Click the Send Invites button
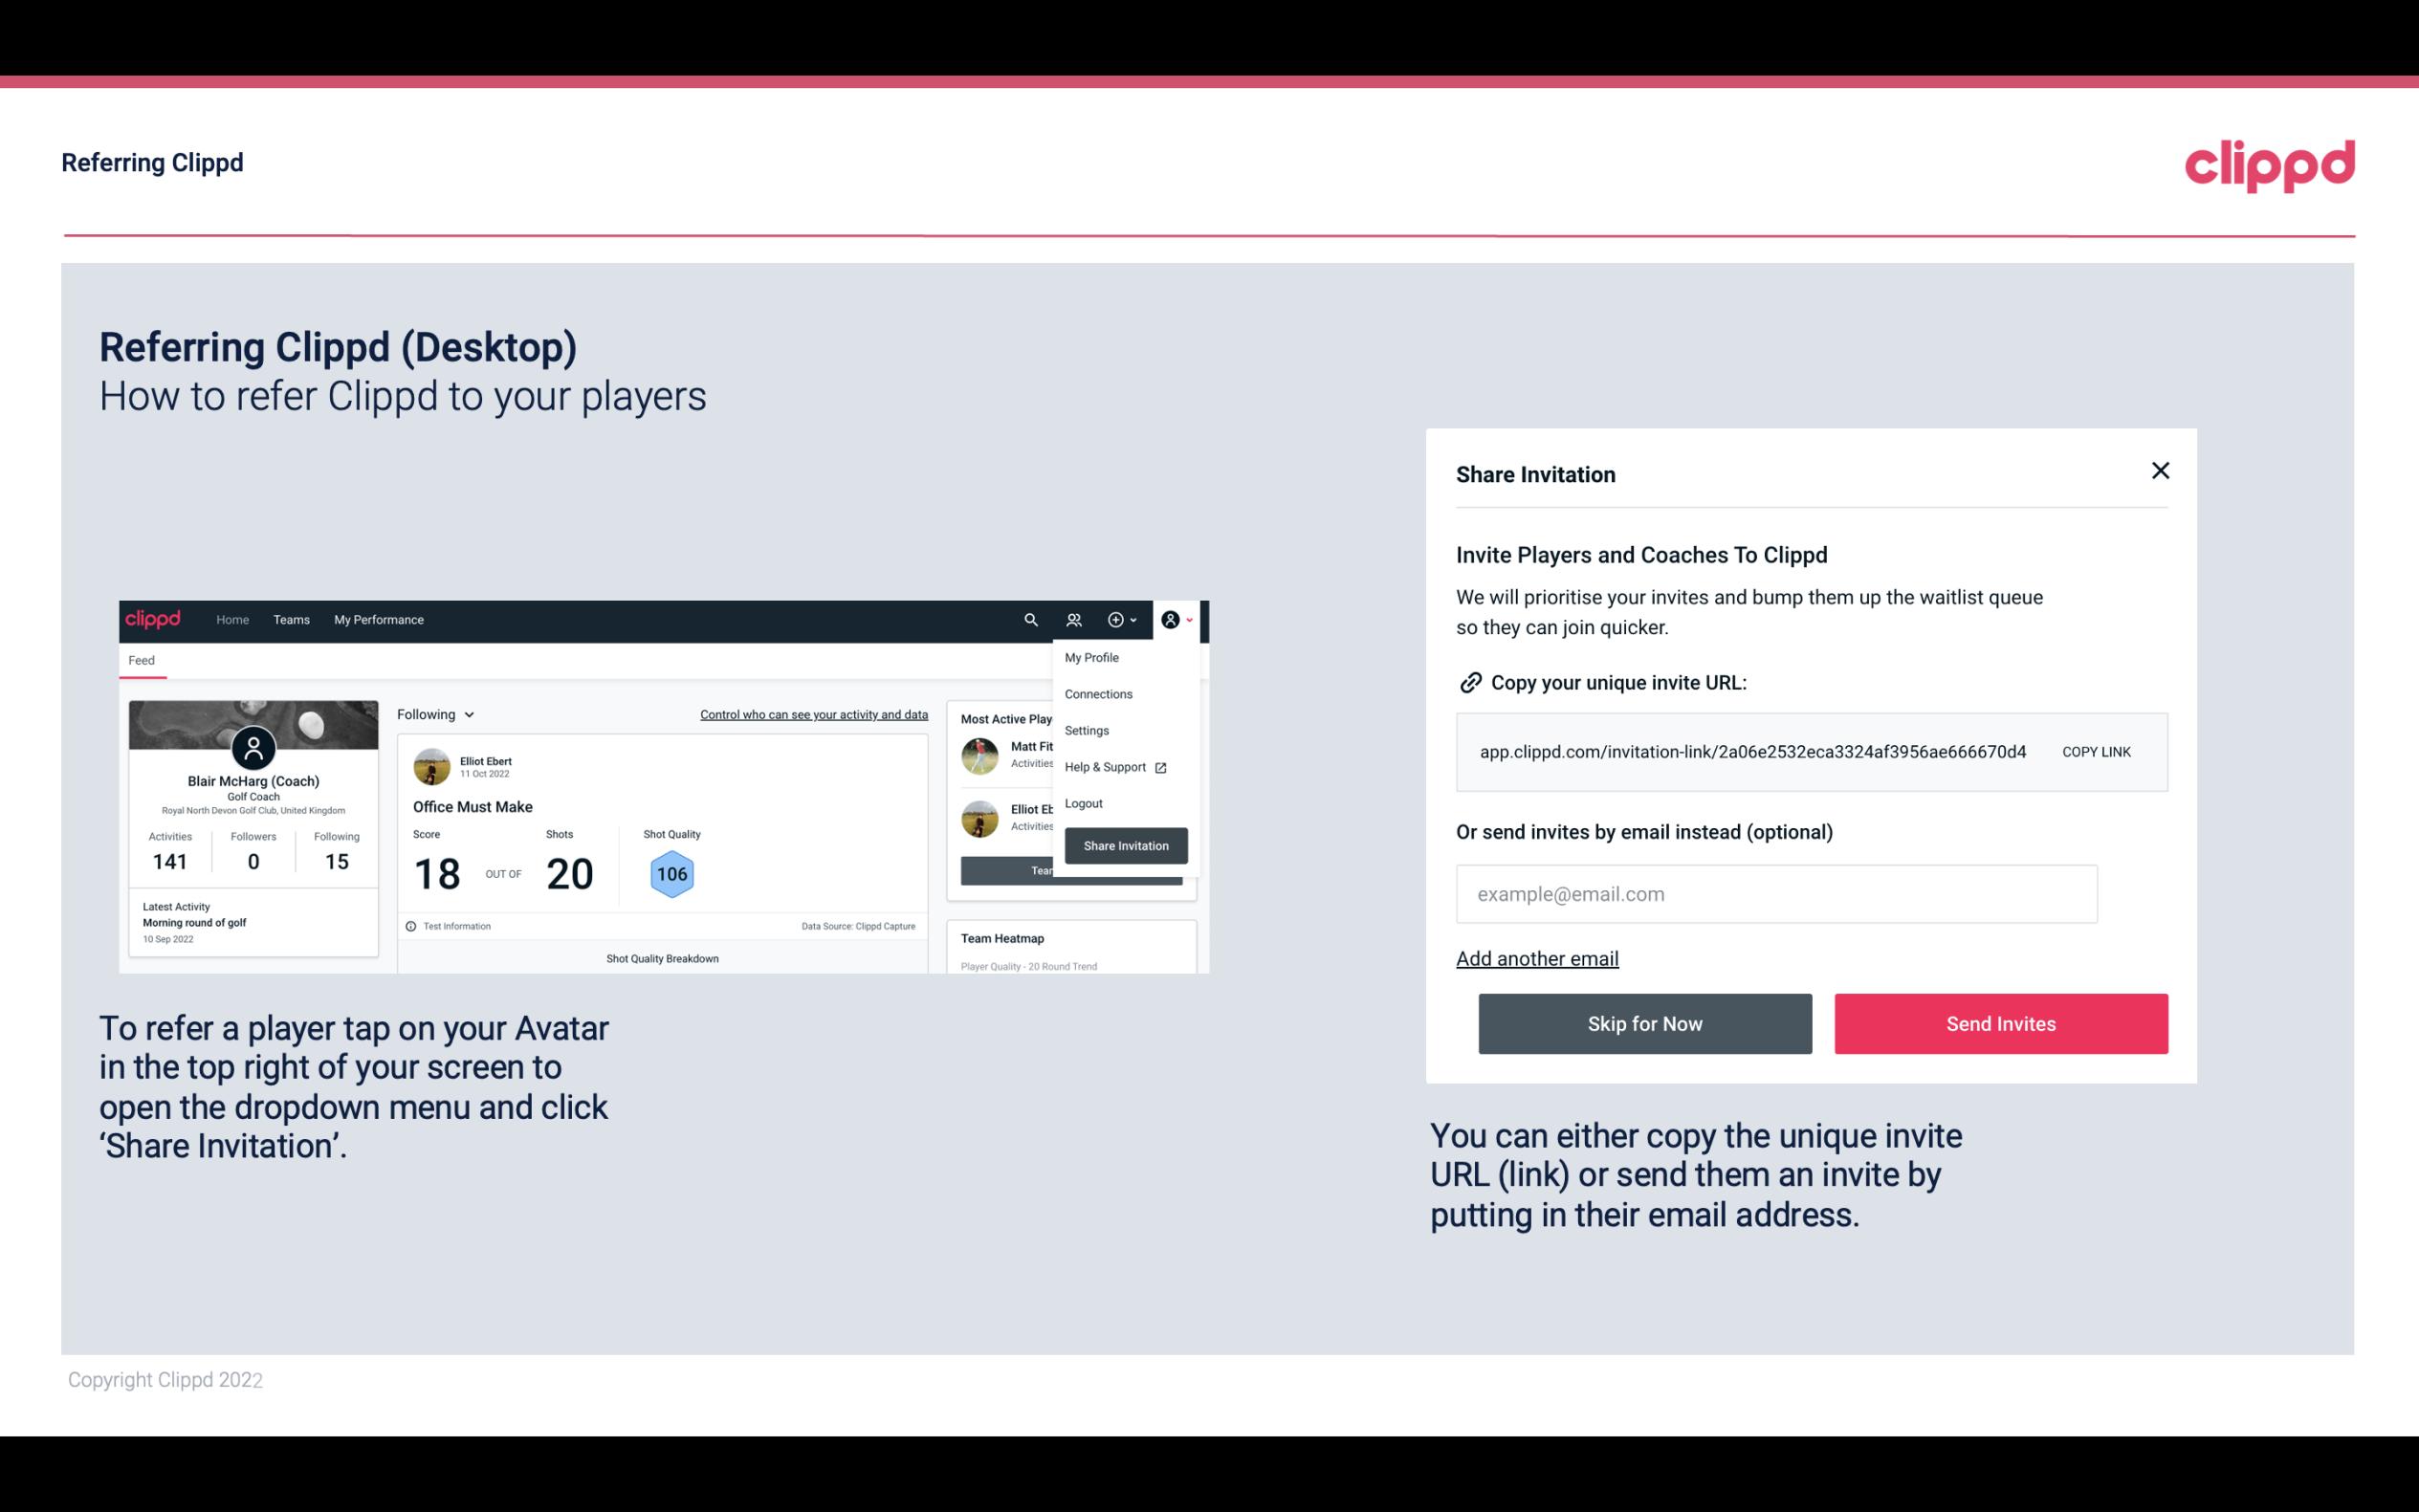Viewport: 2419px width, 1512px height. [x=2001, y=1022]
